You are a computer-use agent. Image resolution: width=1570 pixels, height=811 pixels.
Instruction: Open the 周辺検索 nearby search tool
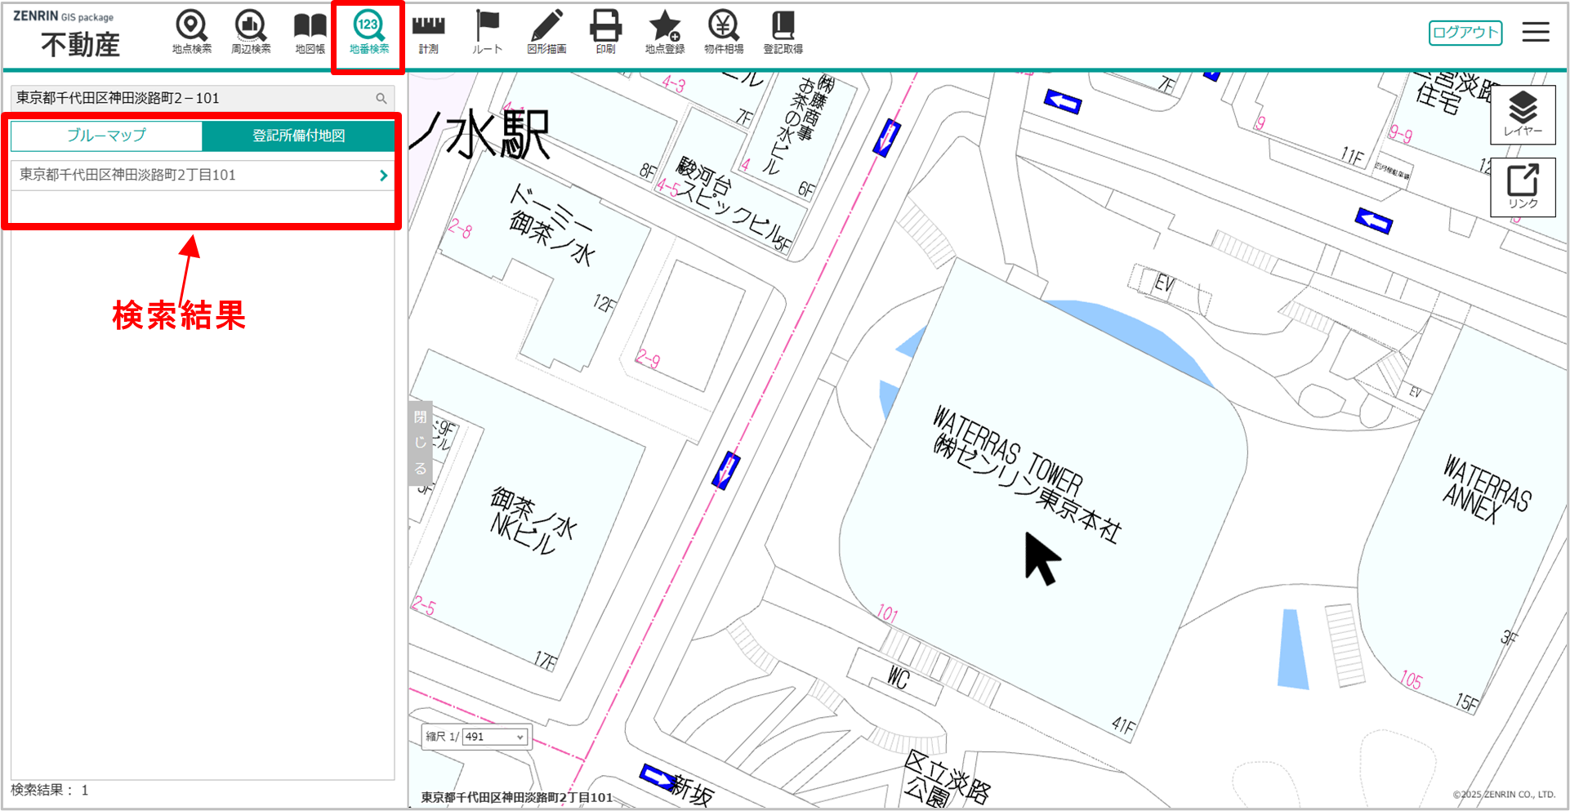[250, 33]
